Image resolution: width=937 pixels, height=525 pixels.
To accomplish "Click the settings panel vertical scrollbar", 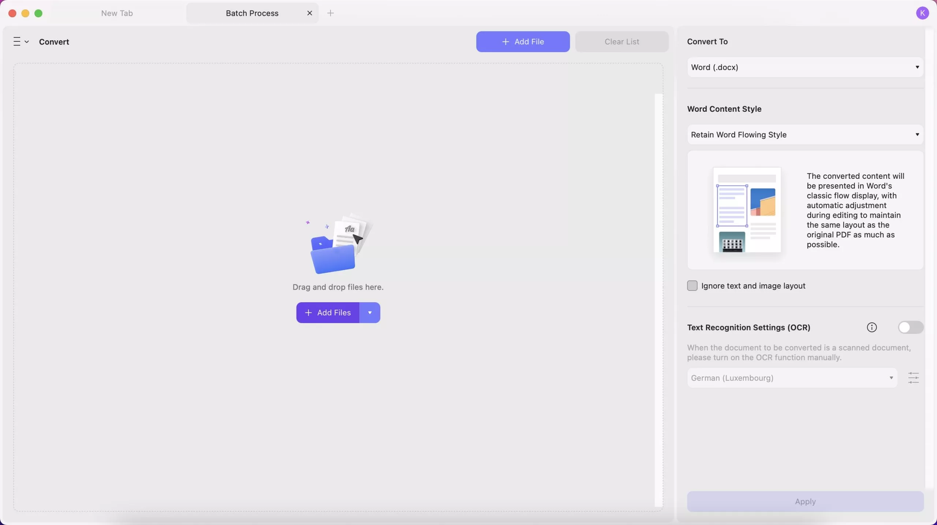I will click(x=930, y=259).
